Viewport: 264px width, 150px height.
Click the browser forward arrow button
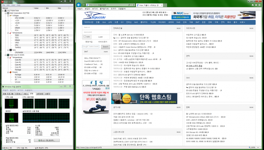pyautogui.click(x=83, y=5)
